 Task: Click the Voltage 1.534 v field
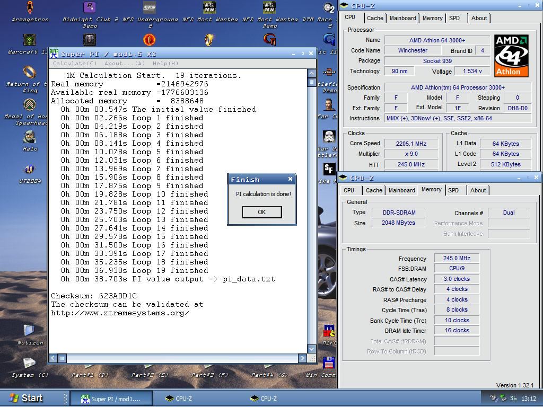[x=472, y=72]
